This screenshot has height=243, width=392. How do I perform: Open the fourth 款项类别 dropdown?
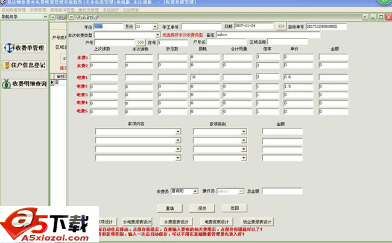[244, 158]
